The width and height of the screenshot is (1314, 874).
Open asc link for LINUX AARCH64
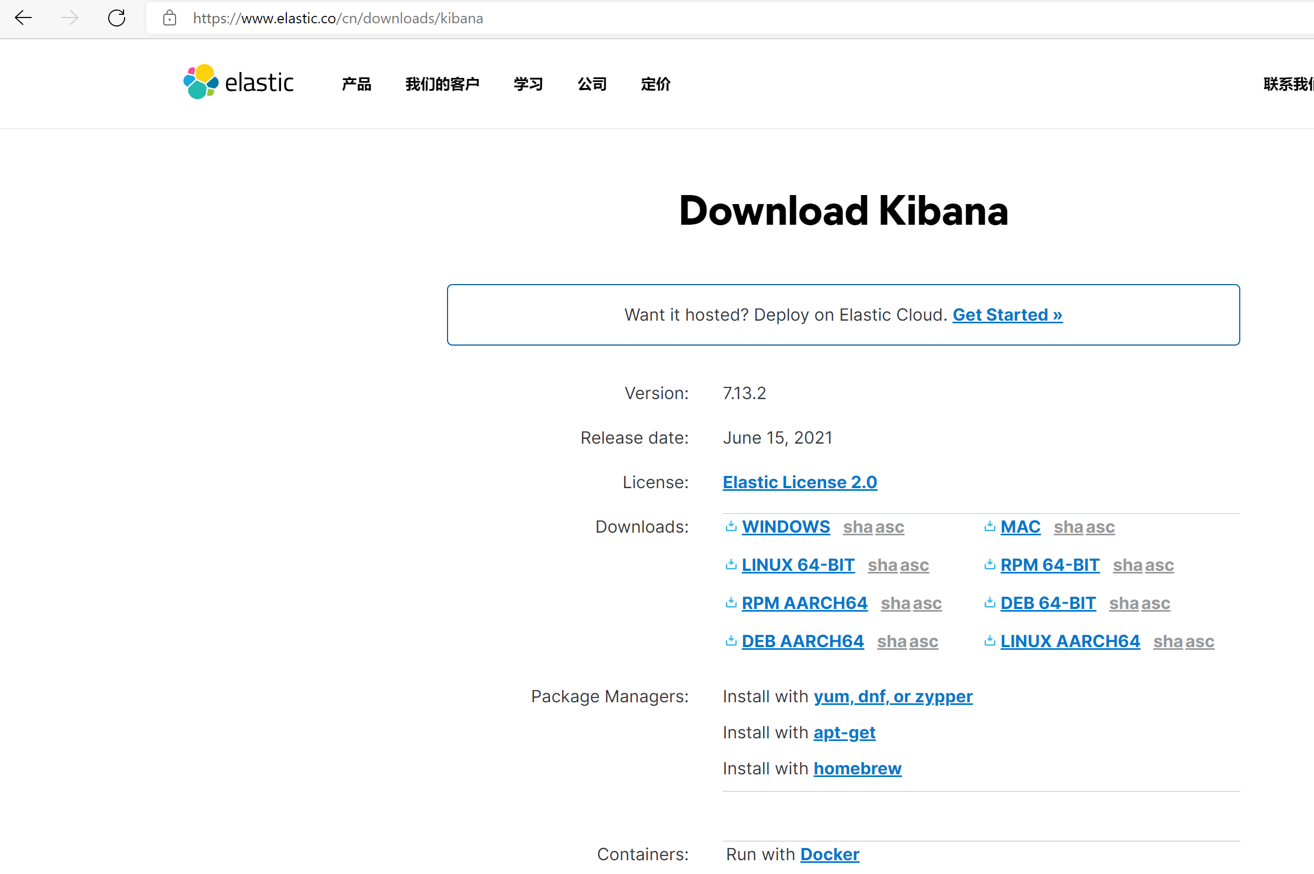pos(1199,641)
